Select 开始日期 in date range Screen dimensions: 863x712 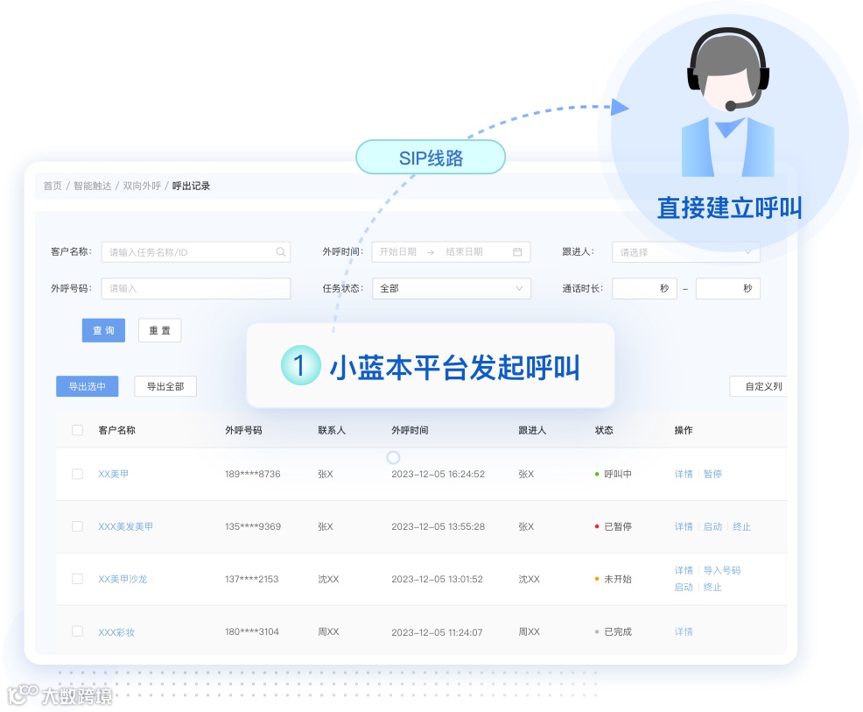click(398, 251)
